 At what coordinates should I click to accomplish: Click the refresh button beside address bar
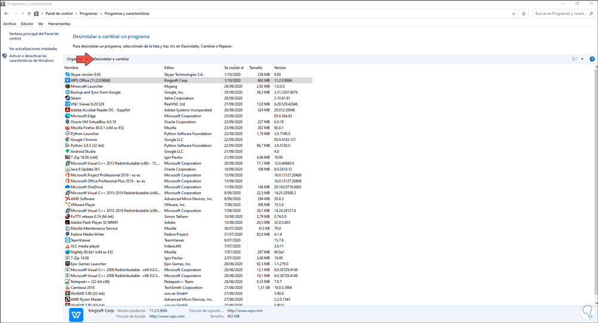pyautogui.click(x=524, y=14)
